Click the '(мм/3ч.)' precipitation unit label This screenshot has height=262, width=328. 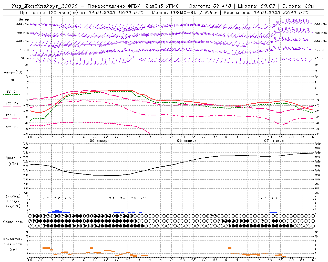coord(13,196)
